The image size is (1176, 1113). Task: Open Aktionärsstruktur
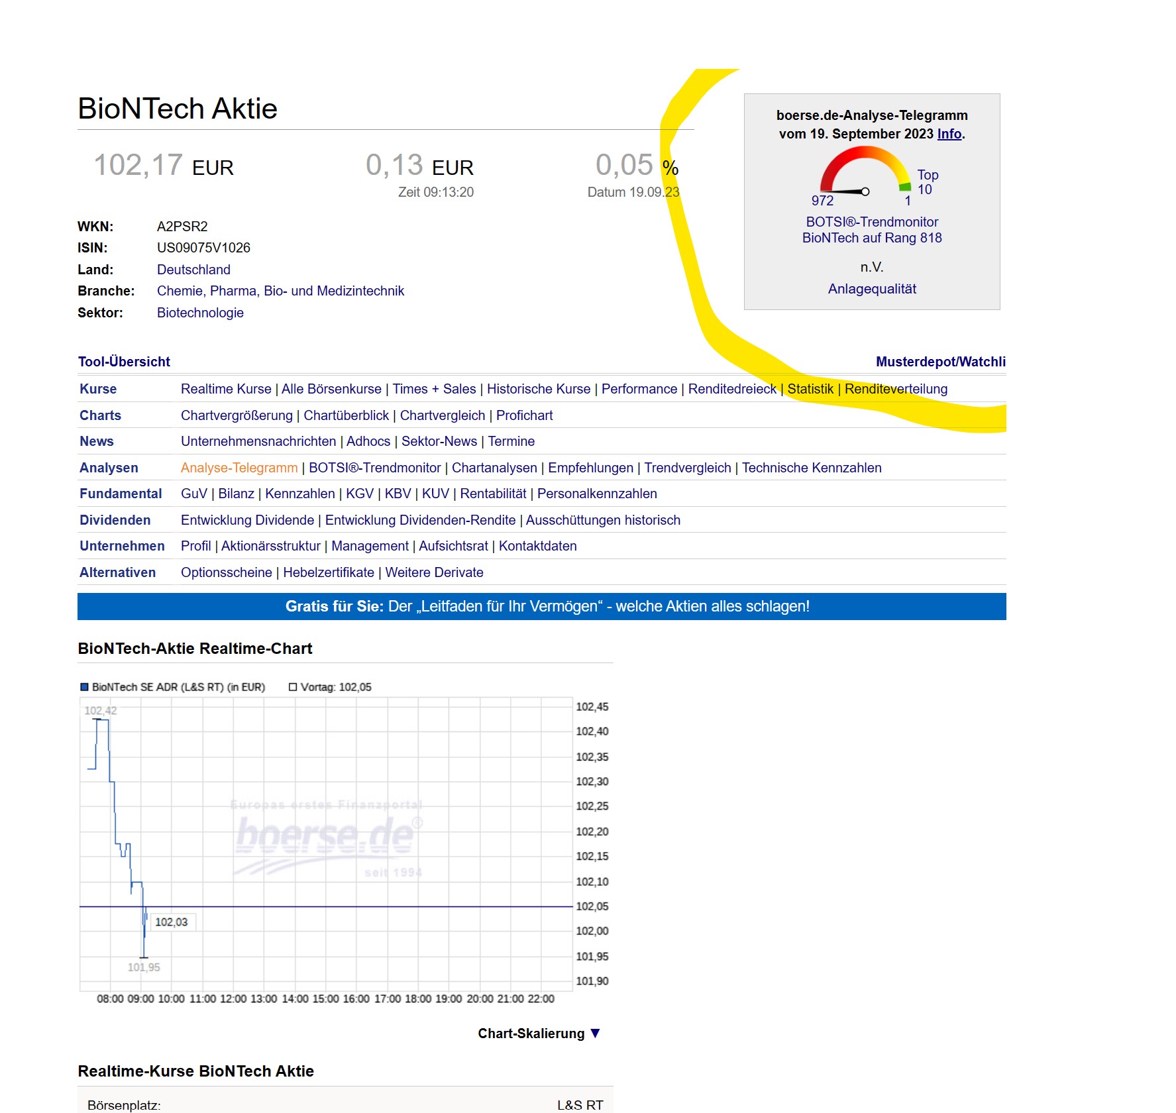point(271,546)
